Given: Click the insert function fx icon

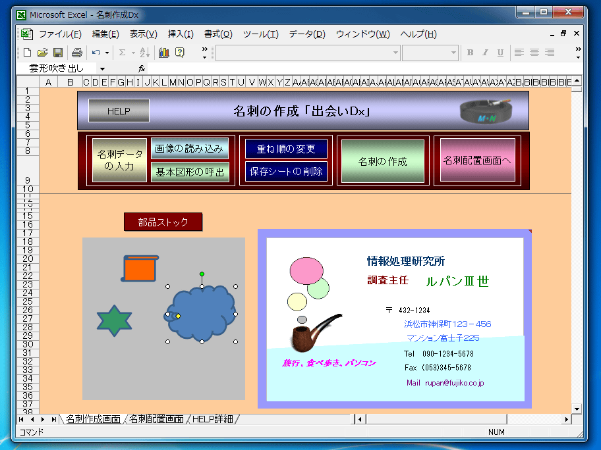Looking at the screenshot, I should point(142,68).
